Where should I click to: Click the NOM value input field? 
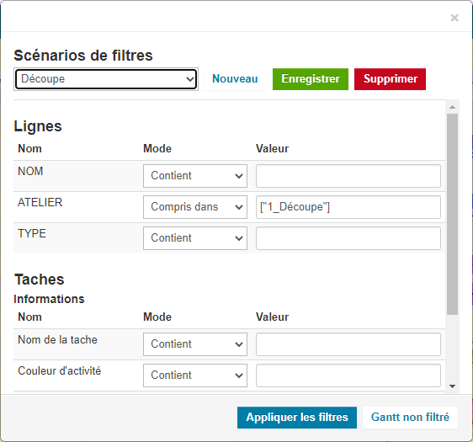[x=348, y=176]
